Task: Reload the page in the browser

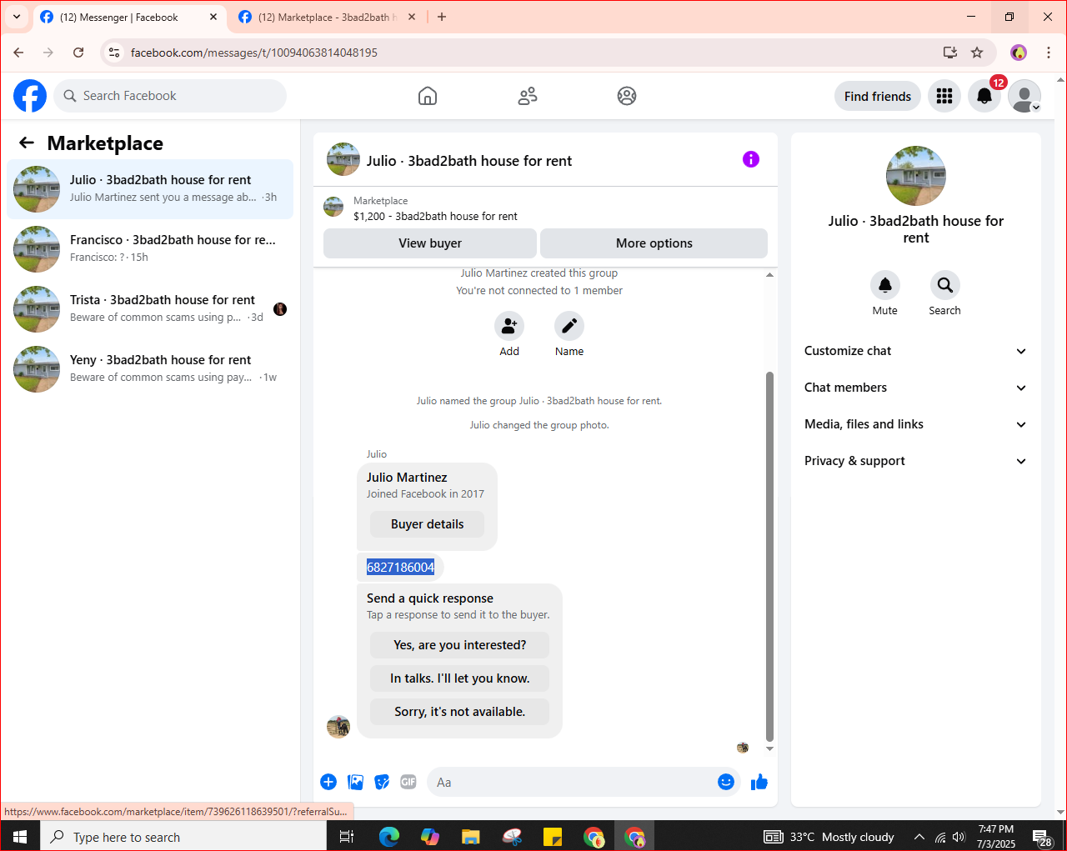Action: 78,53
